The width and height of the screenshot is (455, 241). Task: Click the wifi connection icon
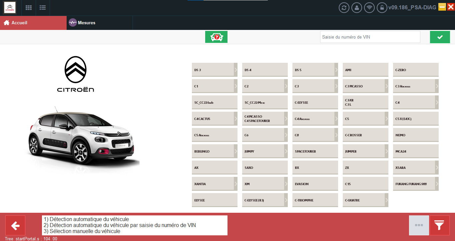[x=369, y=8]
